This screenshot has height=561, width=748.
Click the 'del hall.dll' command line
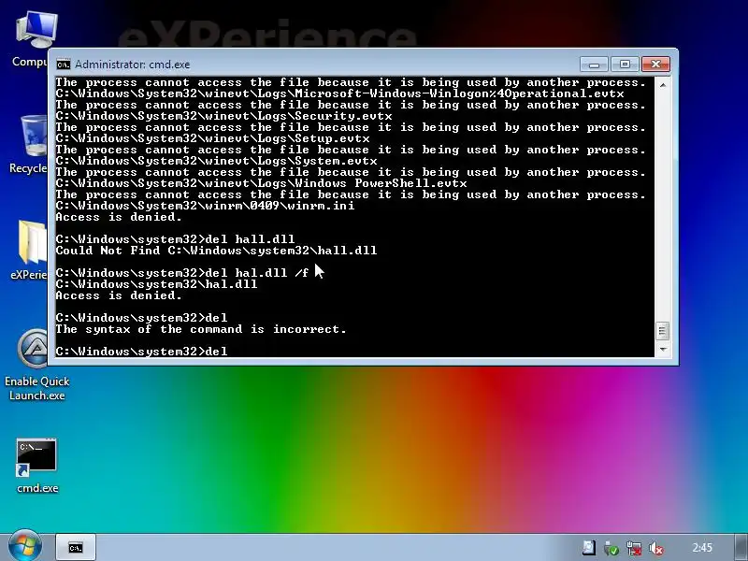point(175,239)
